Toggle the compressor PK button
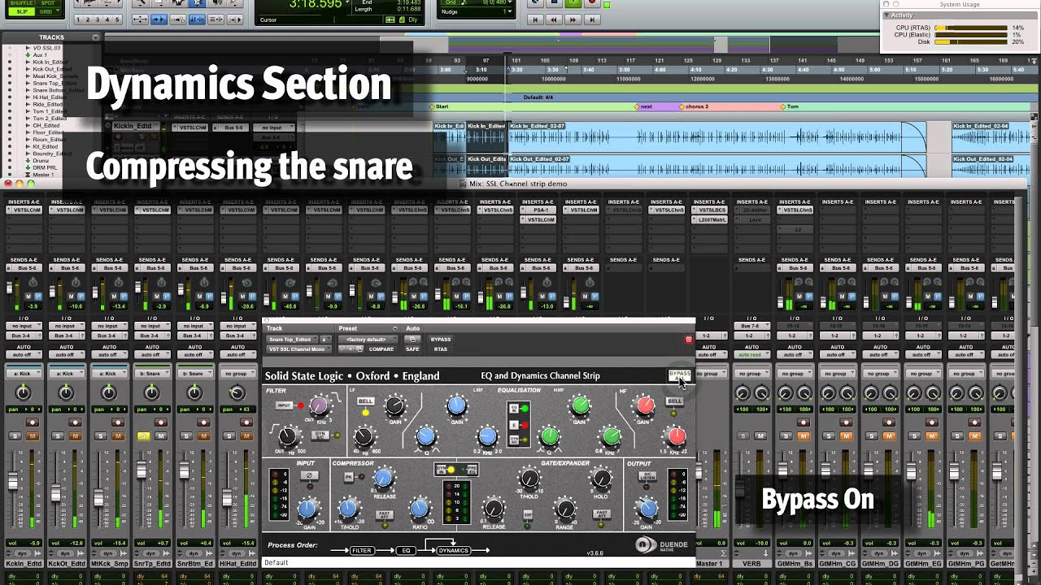Viewport: 1041px width, 585px height. pyautogui.click(x=349, y=477)
